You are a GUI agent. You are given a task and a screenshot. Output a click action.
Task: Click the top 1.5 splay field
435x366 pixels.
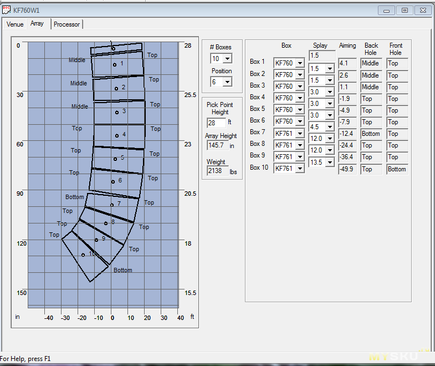(x=322, y=55)
